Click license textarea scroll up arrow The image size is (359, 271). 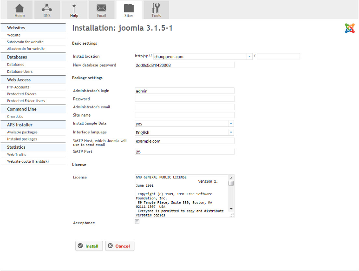(231, 178)
